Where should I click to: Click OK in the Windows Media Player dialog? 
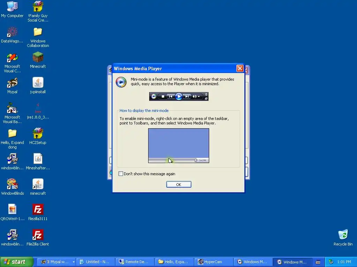179,185
